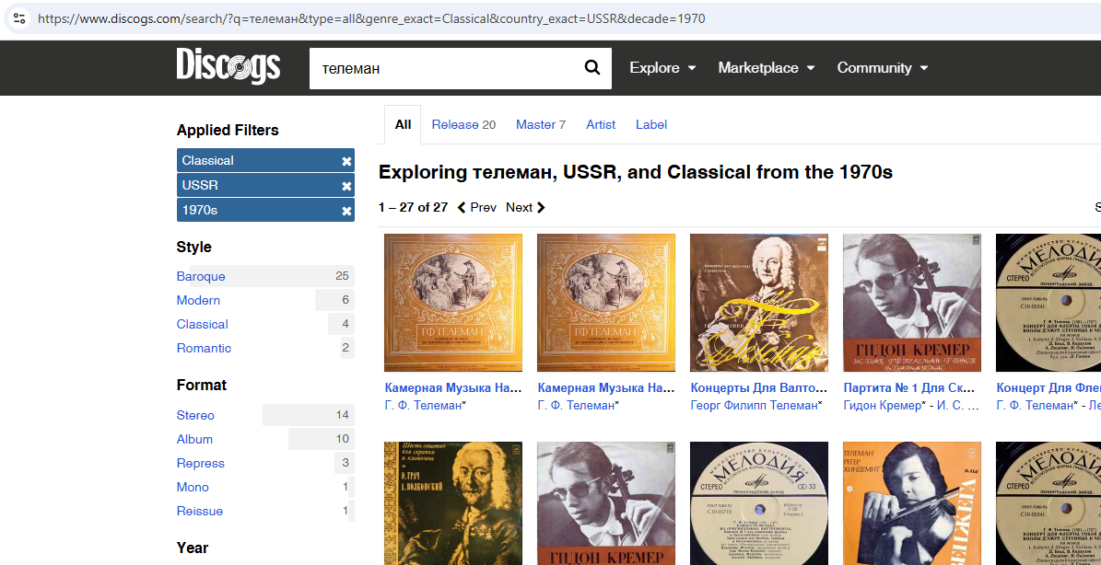The image size is (1101, 565).
Task: Filter by Stereo format
Action: (x=195, y=415)
